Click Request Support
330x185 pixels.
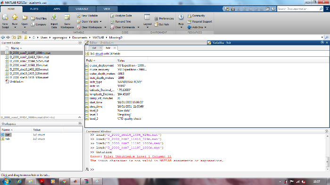click(199, 22)
